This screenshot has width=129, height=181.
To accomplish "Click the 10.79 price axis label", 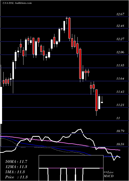I will click(x=120, y=131).
